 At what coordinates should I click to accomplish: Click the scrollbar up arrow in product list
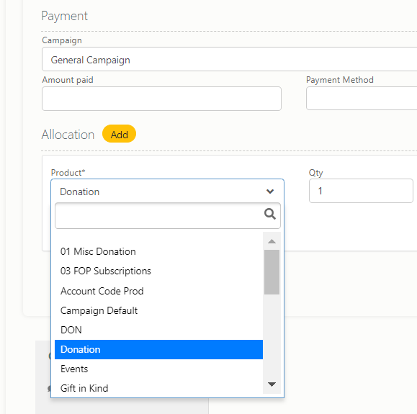272,241
